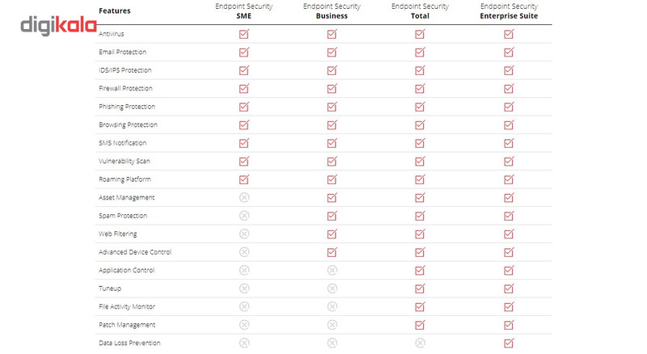
Task: Click the SME Asset Management cross icon
Action: pyautogui.click(x=244, y=198)
